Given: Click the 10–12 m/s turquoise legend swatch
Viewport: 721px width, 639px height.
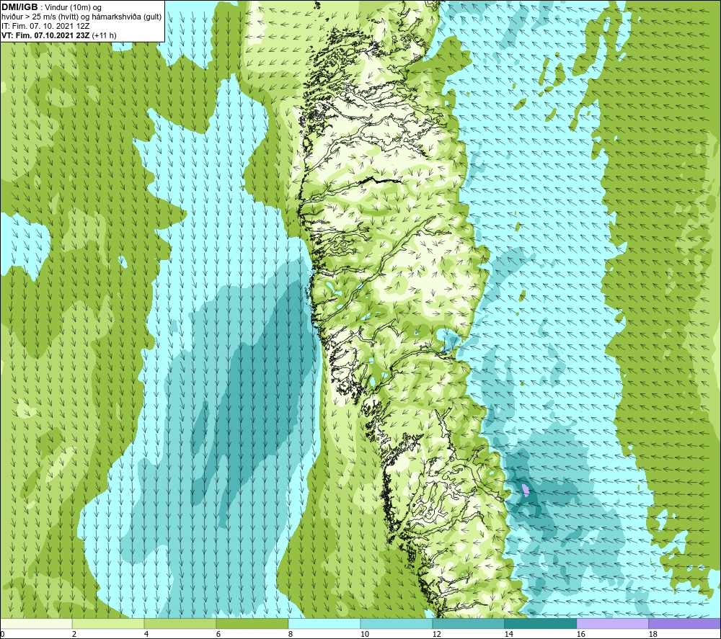Looking at the screenshot, I should point(397,623).
